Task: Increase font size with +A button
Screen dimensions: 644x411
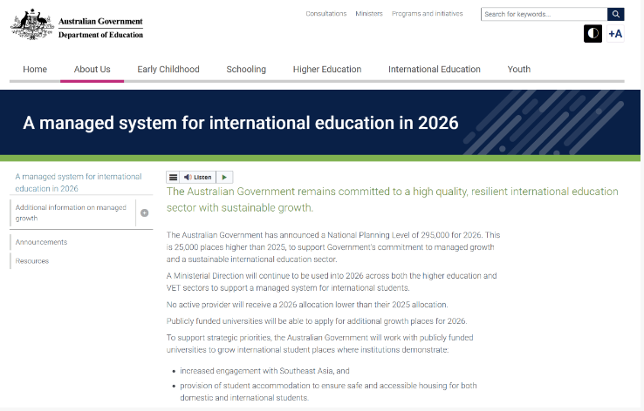Action: pyautogui.click(x=615, y=34)
